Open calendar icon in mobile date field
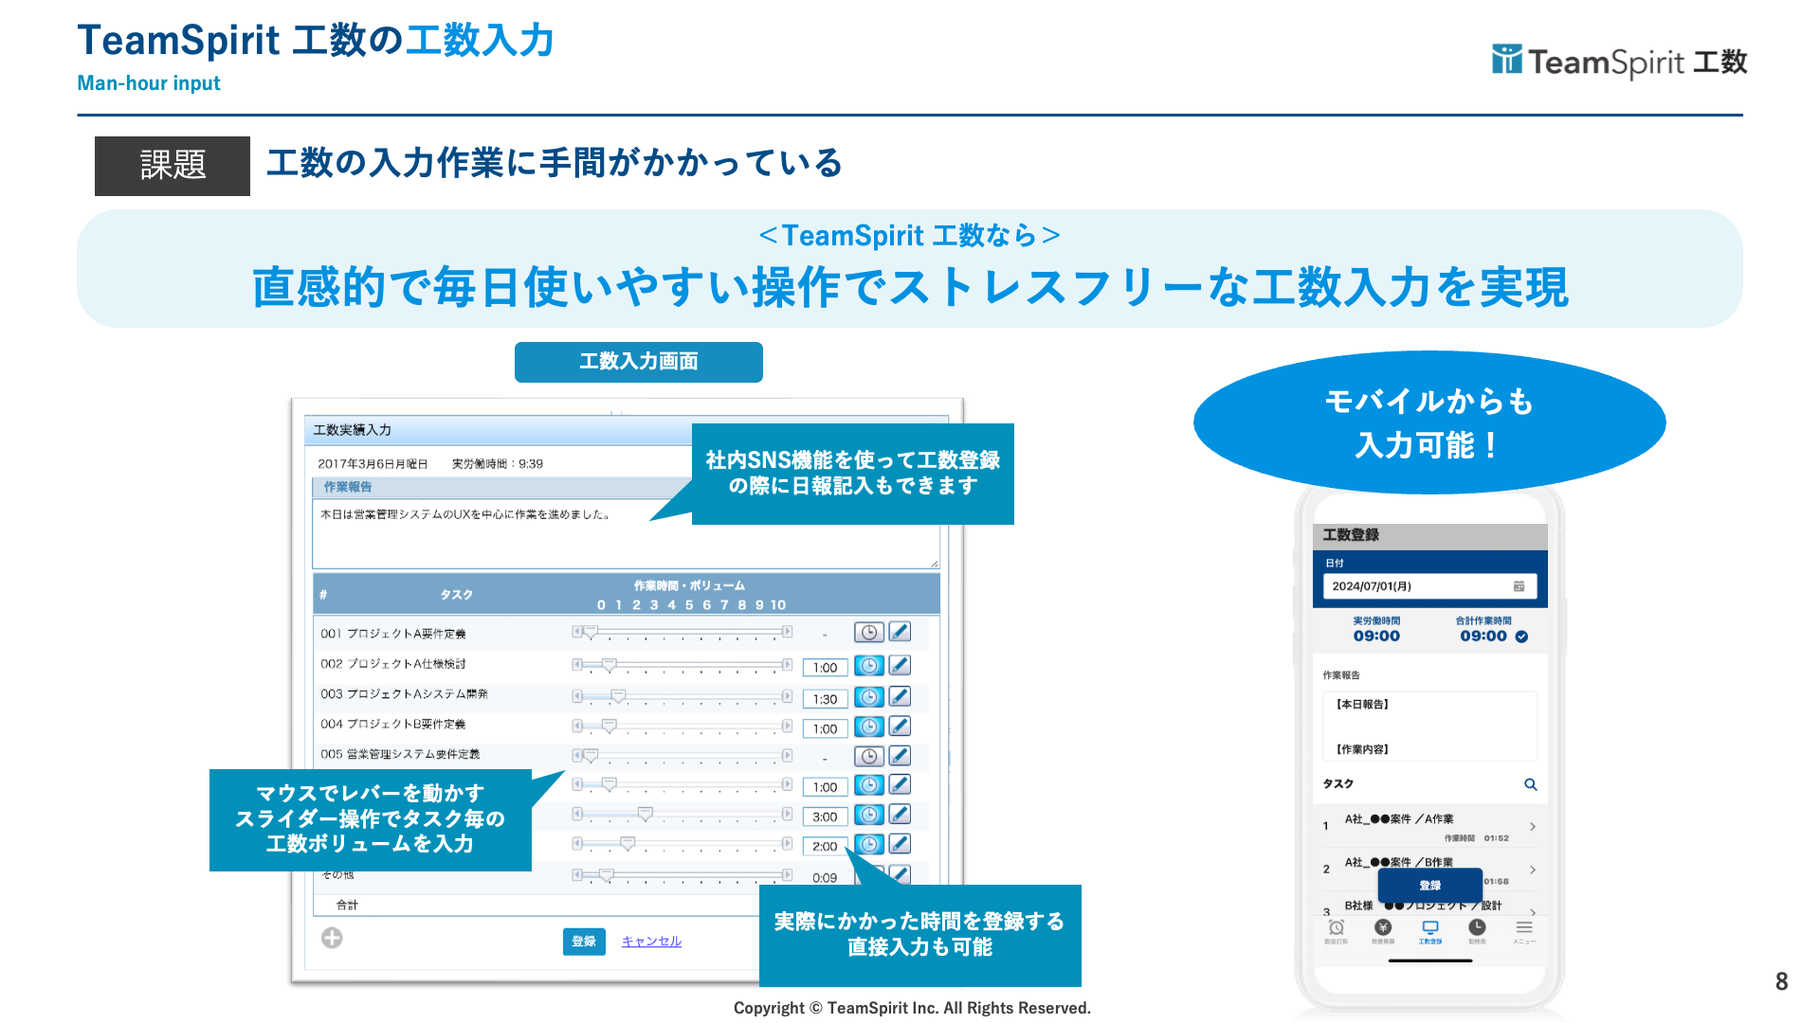Viewport: 1820px width, 1023px height. click(x=1519, y=586)
